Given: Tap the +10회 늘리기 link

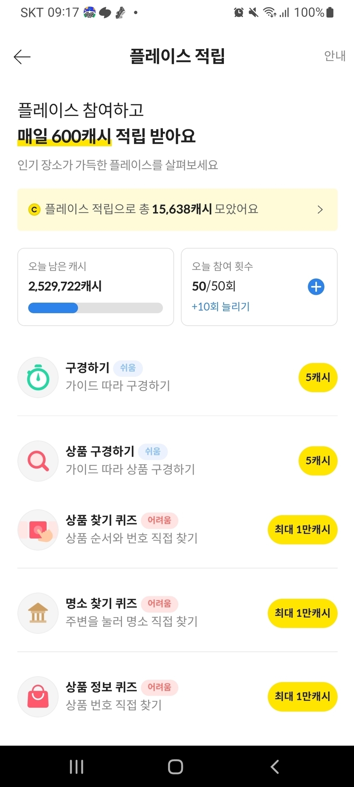Looking at the screenshot, I should pos(221,306).
